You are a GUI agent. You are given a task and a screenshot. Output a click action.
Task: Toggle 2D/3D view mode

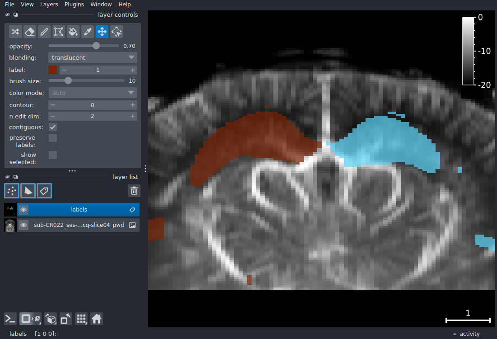(30, 319)
